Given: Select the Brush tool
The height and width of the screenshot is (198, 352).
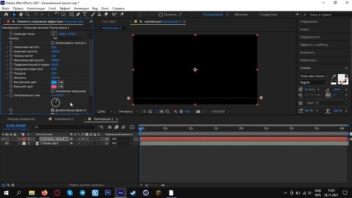Looking at the screenshot, I should 93,14.
